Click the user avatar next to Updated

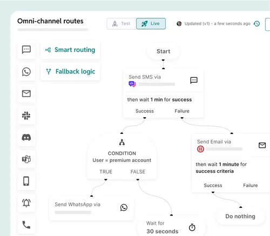pyautogui.click(x=179, y=24)
